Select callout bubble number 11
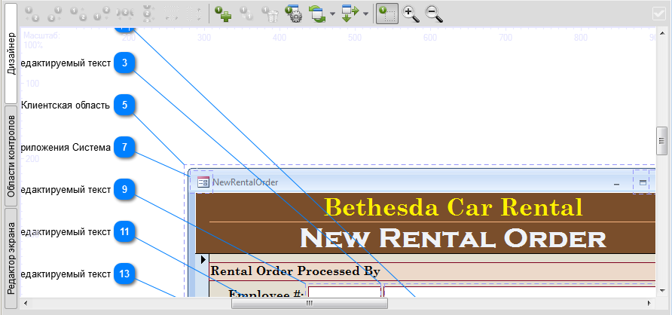The width and height of the screenshot is (672, 315). coord(125,232)
